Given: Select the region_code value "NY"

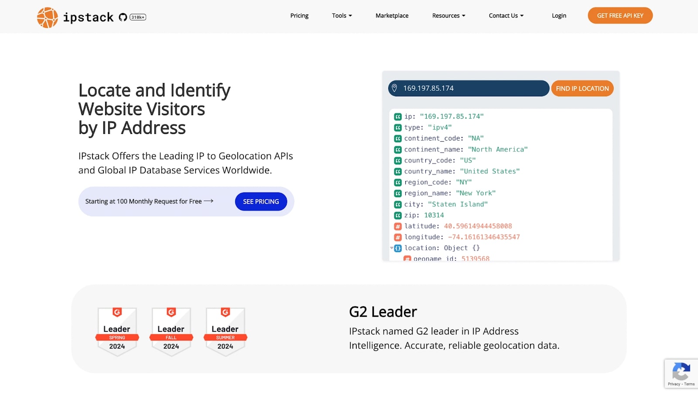Looking at the screenshot, I should point(464,182).
